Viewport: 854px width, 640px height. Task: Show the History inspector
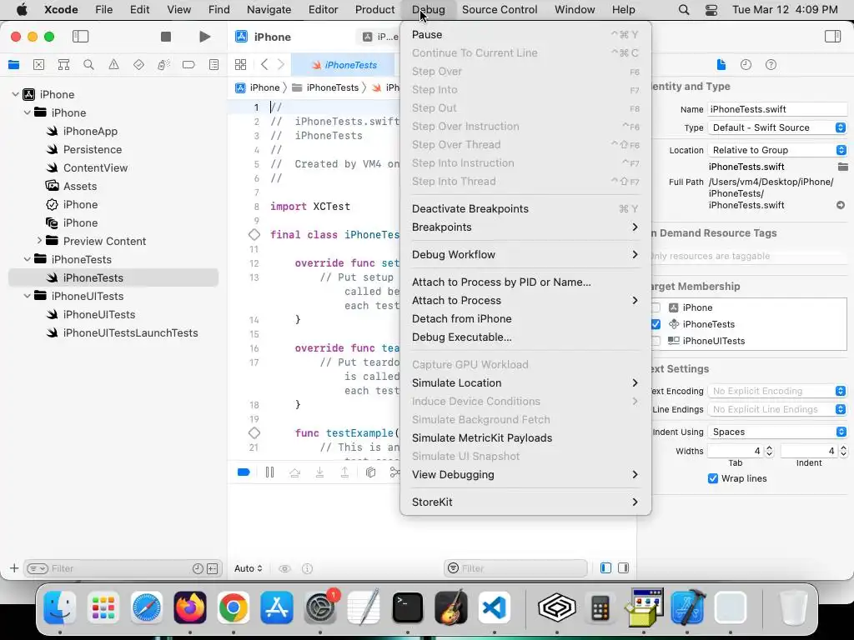point(746,65)
